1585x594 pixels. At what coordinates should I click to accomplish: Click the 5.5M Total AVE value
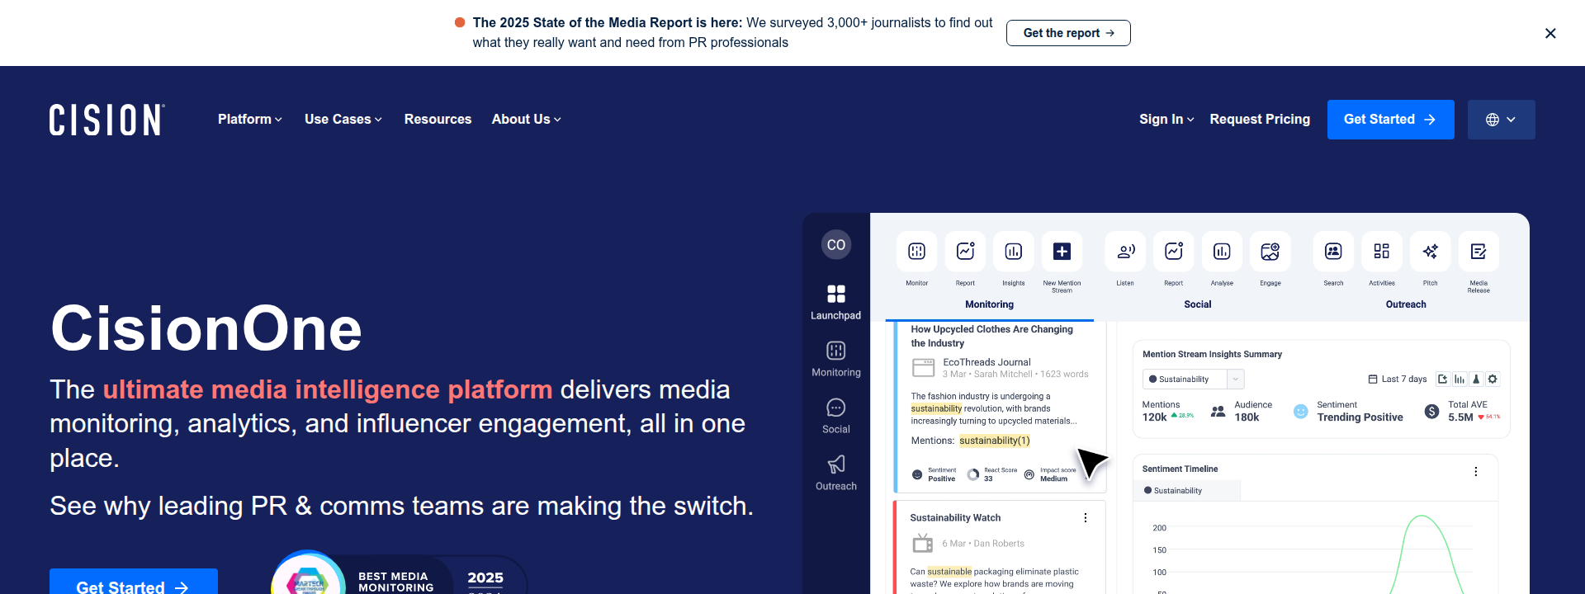click(x=1460, y=417)
